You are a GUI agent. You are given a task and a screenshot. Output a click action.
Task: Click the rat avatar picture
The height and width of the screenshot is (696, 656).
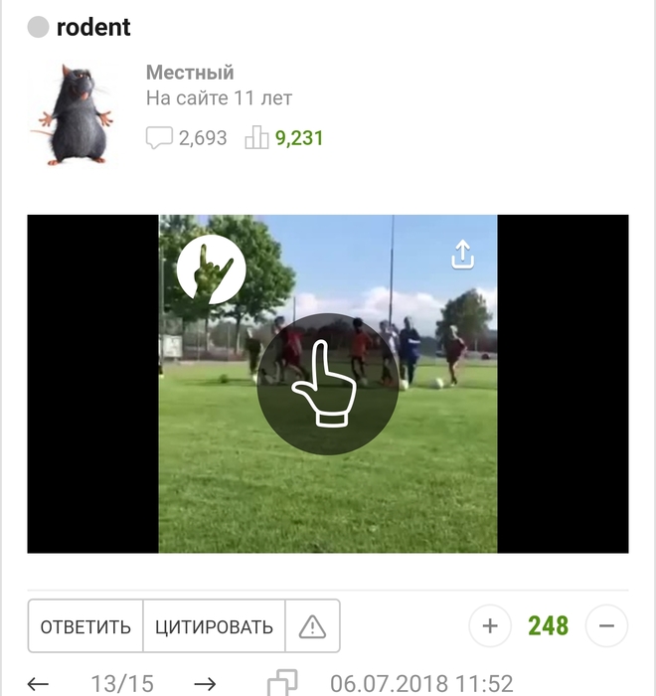click(73, 114)
